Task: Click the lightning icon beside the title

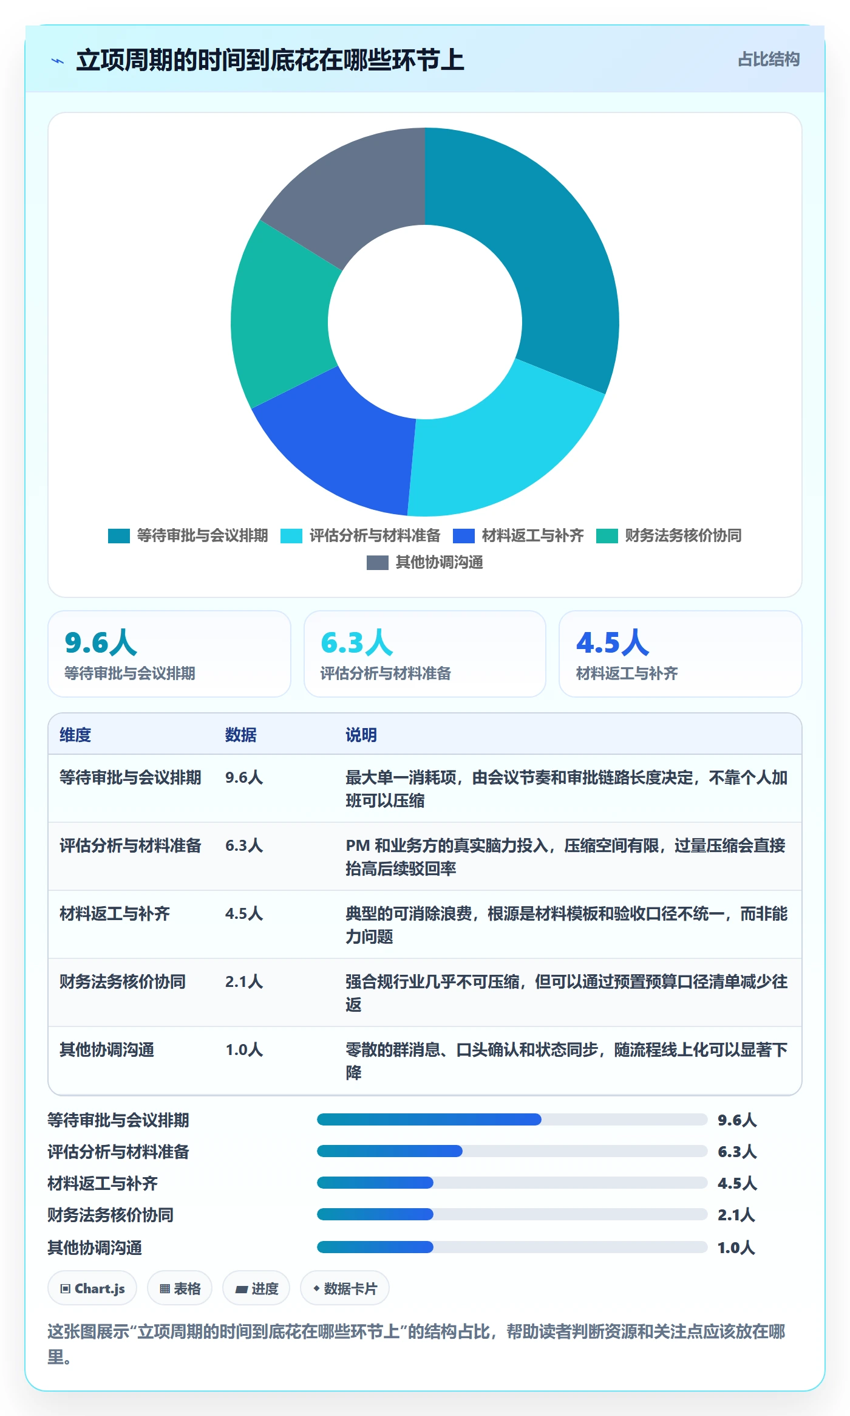Action: 58,61
